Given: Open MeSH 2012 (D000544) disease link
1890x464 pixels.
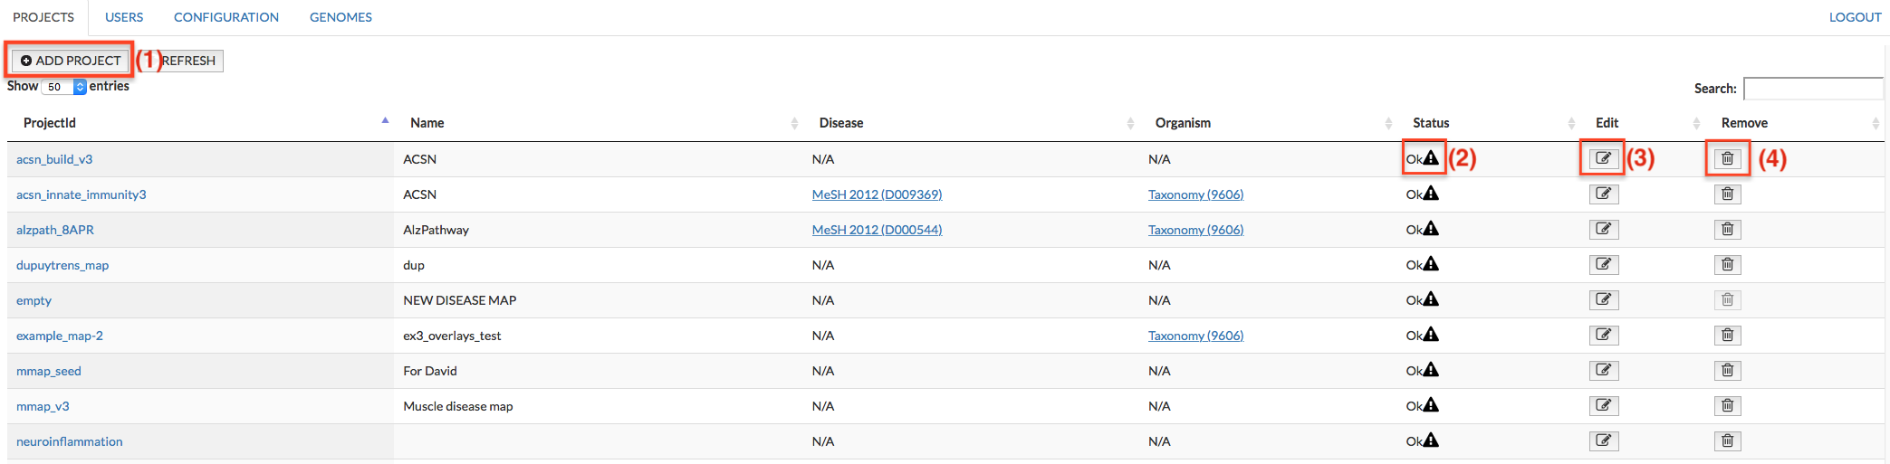Looking at the screenshot, I should [x=877, y=230].
